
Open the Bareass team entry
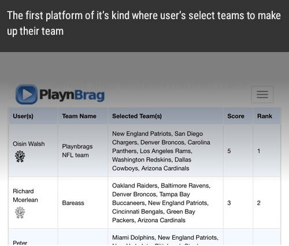pos(73,203)
